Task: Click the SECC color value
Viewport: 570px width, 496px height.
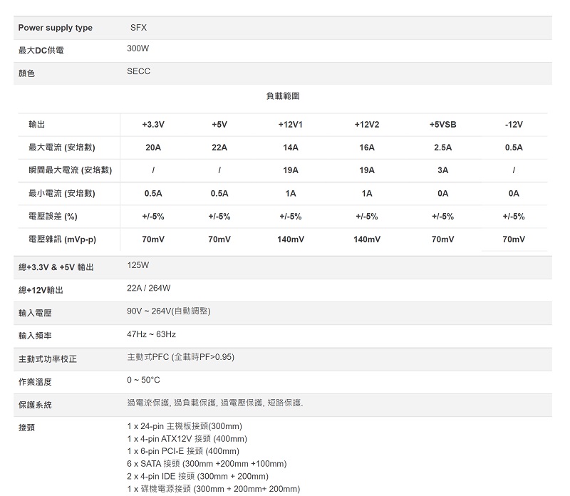Action: coord(138,71)
